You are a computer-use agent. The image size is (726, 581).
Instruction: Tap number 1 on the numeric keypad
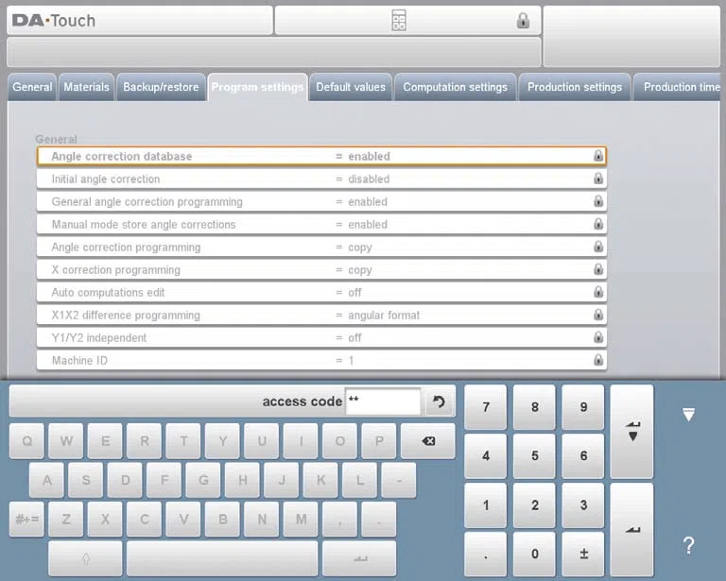click(486, 505)
